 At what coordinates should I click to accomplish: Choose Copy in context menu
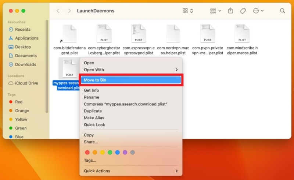(131, 135)
